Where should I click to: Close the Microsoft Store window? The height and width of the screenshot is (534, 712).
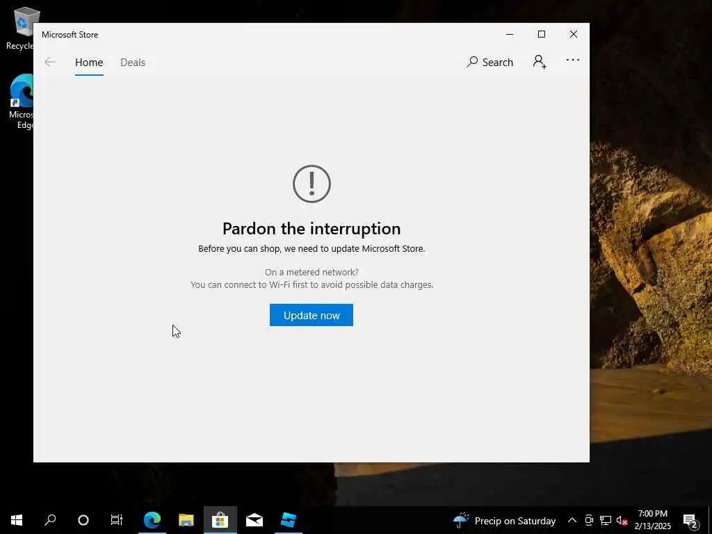(x=574, y=34)
